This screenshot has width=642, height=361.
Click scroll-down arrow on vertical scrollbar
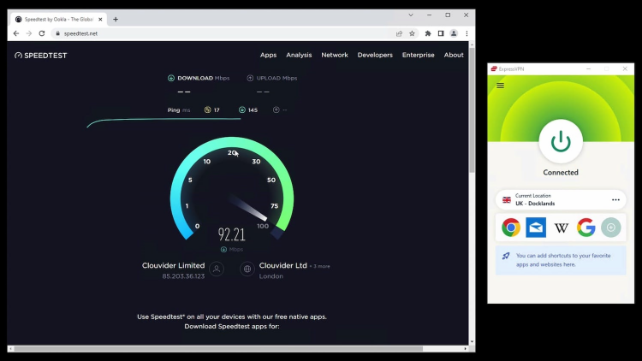(x=472, y=341)
